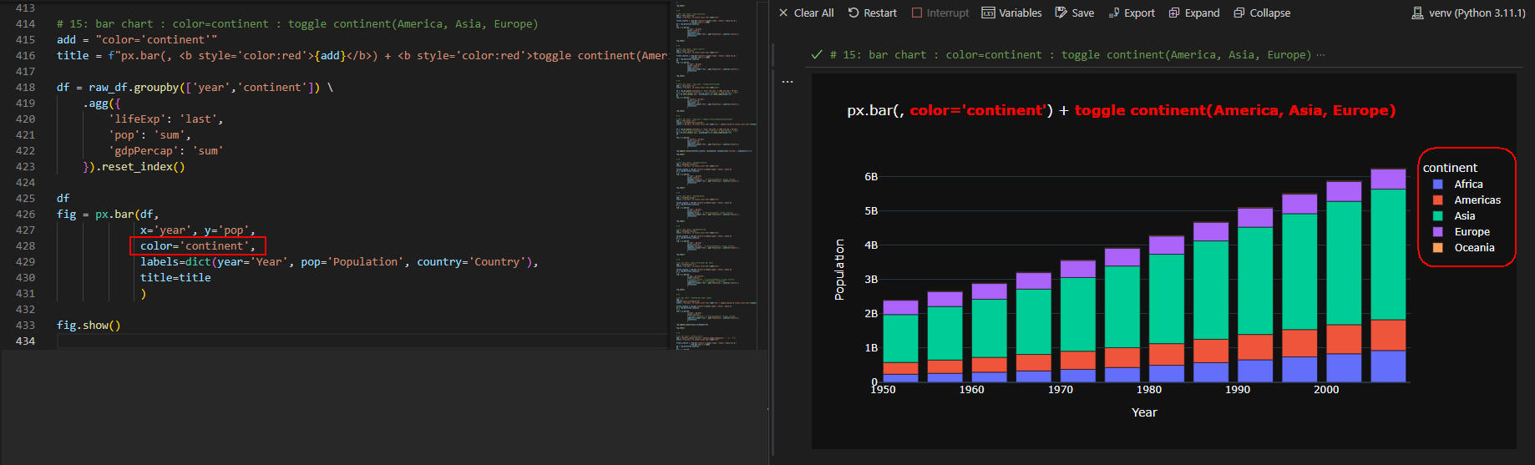Screen dimensions: 1535x465
Task: Expand all cell inputs
Action: (x=1194, y=13)
